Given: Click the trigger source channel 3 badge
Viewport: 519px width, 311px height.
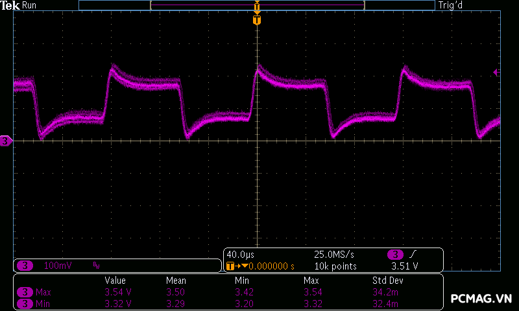Looking at the screenshot, I should [394, 254].
